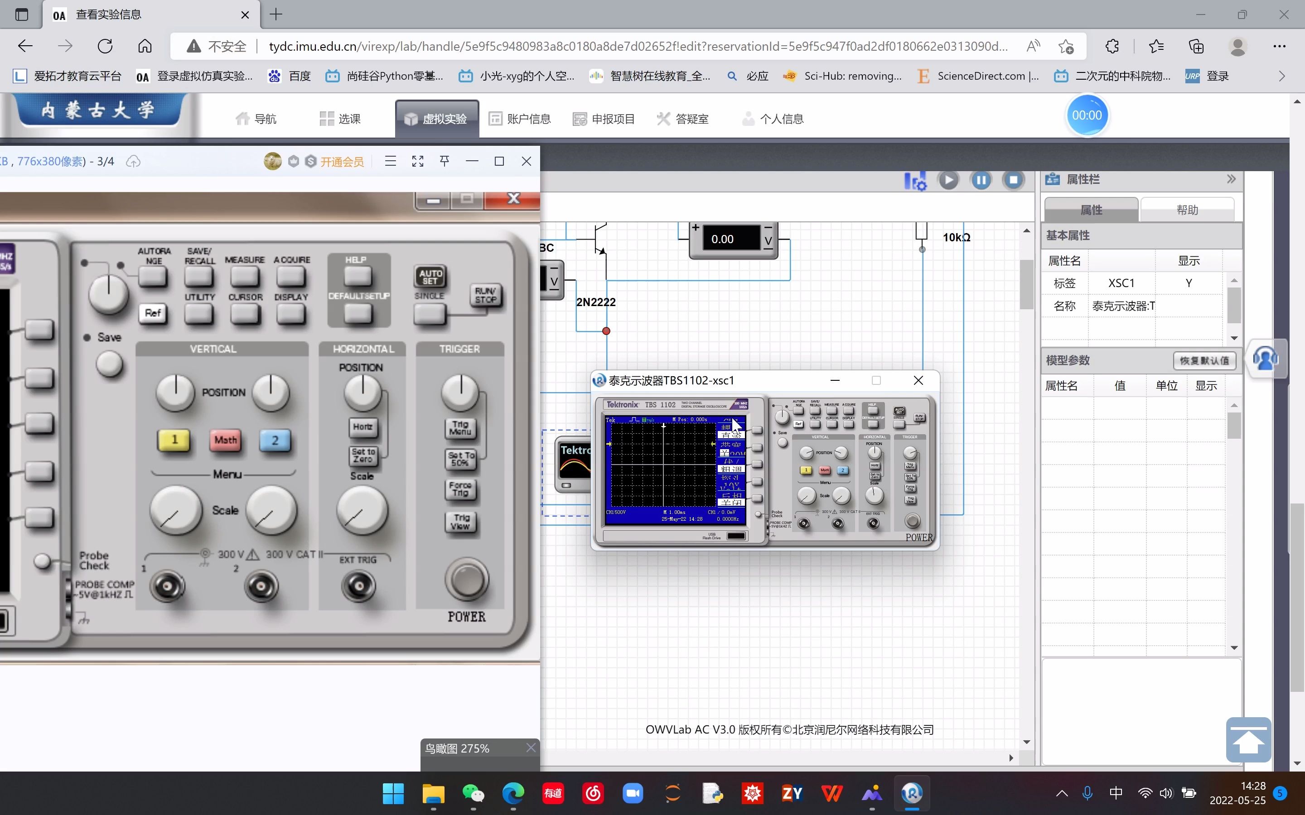The image size is (1305, 815).
Task: Pause the simulation
Action: [x=981, y=180]
